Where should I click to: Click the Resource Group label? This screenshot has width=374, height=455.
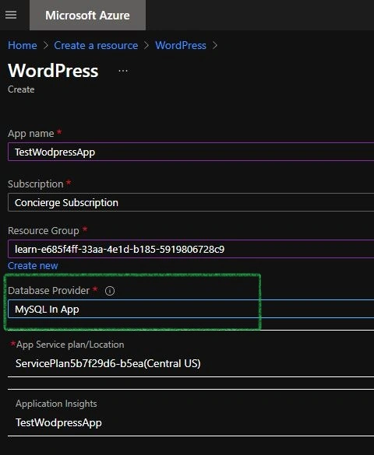tap(44, 231)
